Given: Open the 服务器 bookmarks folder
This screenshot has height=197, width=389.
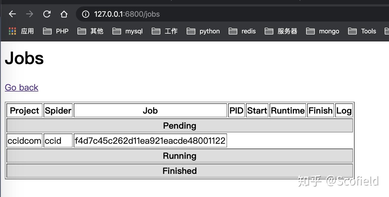Looking at the screenshot, I should click(281, 31).
